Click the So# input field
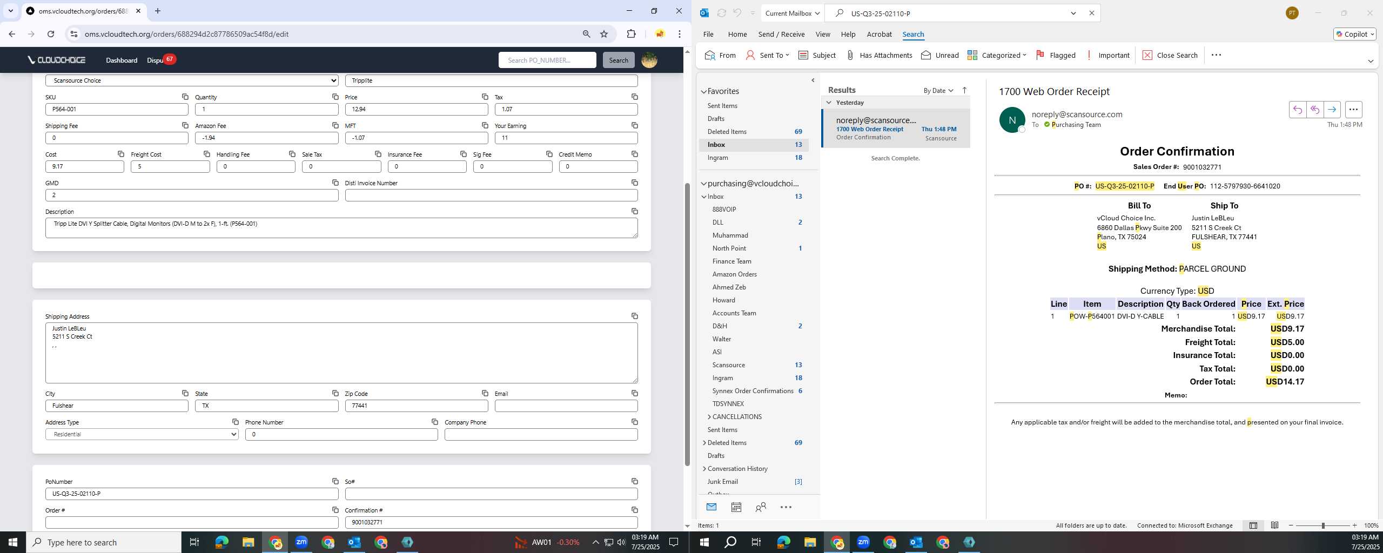Screen dimensions: 1383x553 pyautogui.click(x=491, y=494)
